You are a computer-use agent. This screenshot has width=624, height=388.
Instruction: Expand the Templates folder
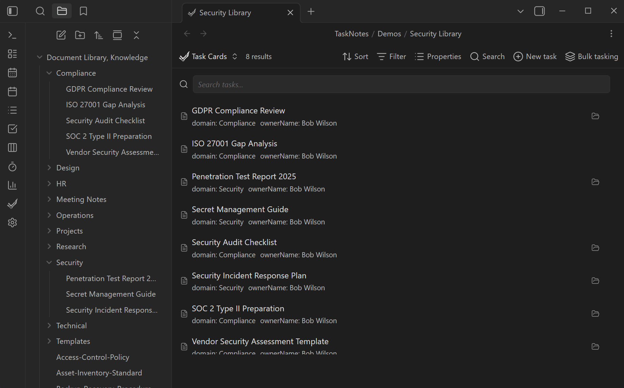[x=49, y=341]
